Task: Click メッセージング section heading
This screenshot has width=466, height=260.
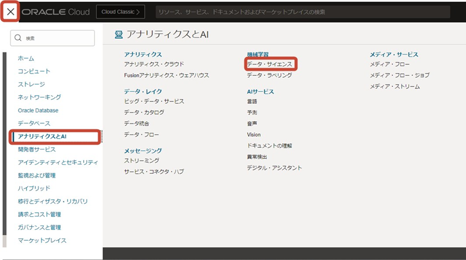Action: click(x=143, y=151)
